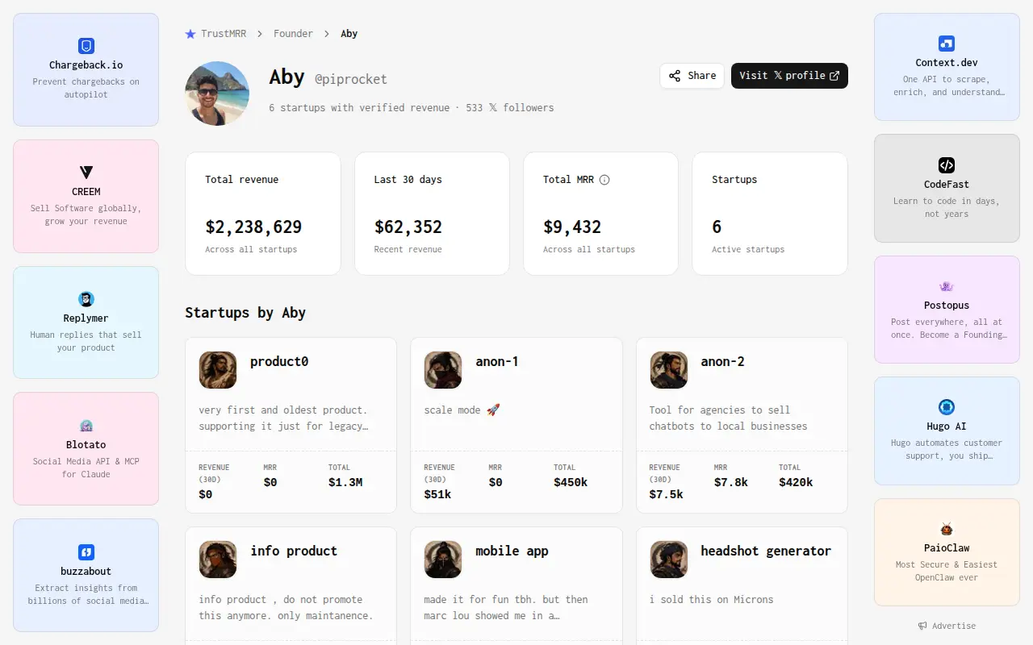Image resolution: width=1033 pixels, height=645 pixels.
Task: Click the PaioClaw crab icon
Action: pyautogui.click(x=947, y=529)
